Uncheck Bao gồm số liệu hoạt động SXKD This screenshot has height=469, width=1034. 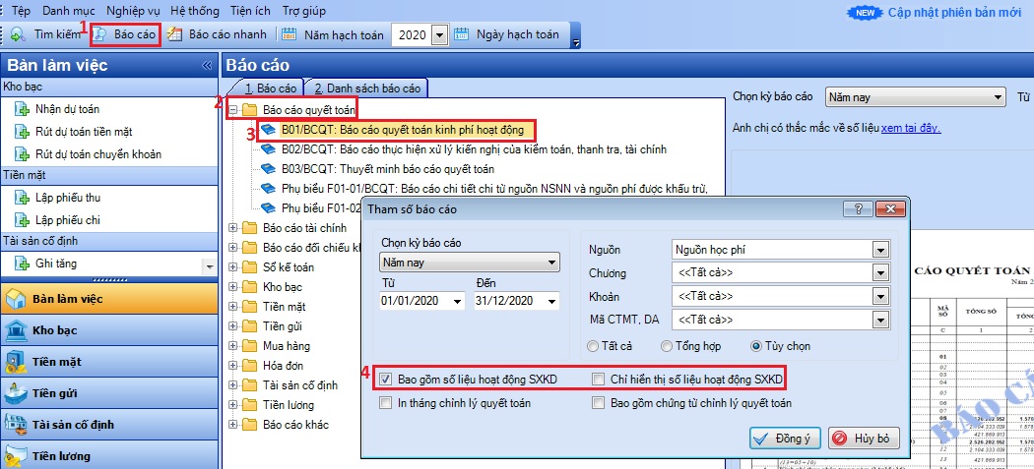(x=385, y=380)
